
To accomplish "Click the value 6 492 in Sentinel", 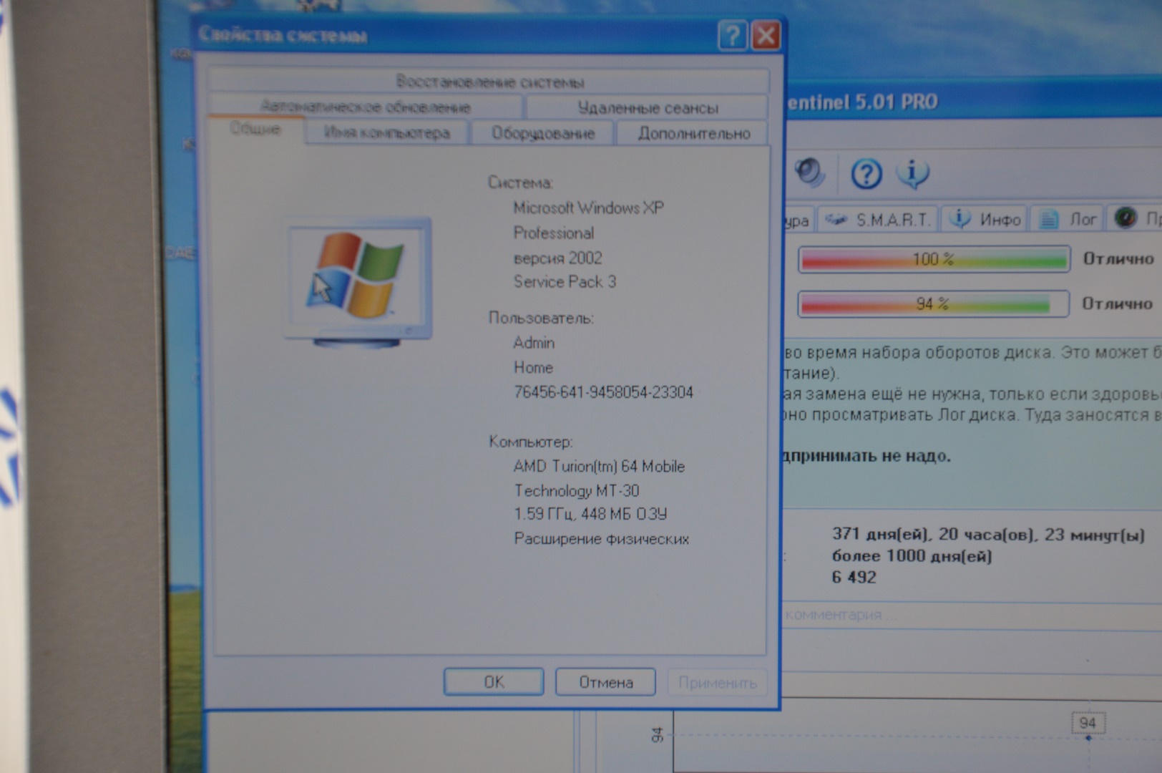I will coord(854,578).
